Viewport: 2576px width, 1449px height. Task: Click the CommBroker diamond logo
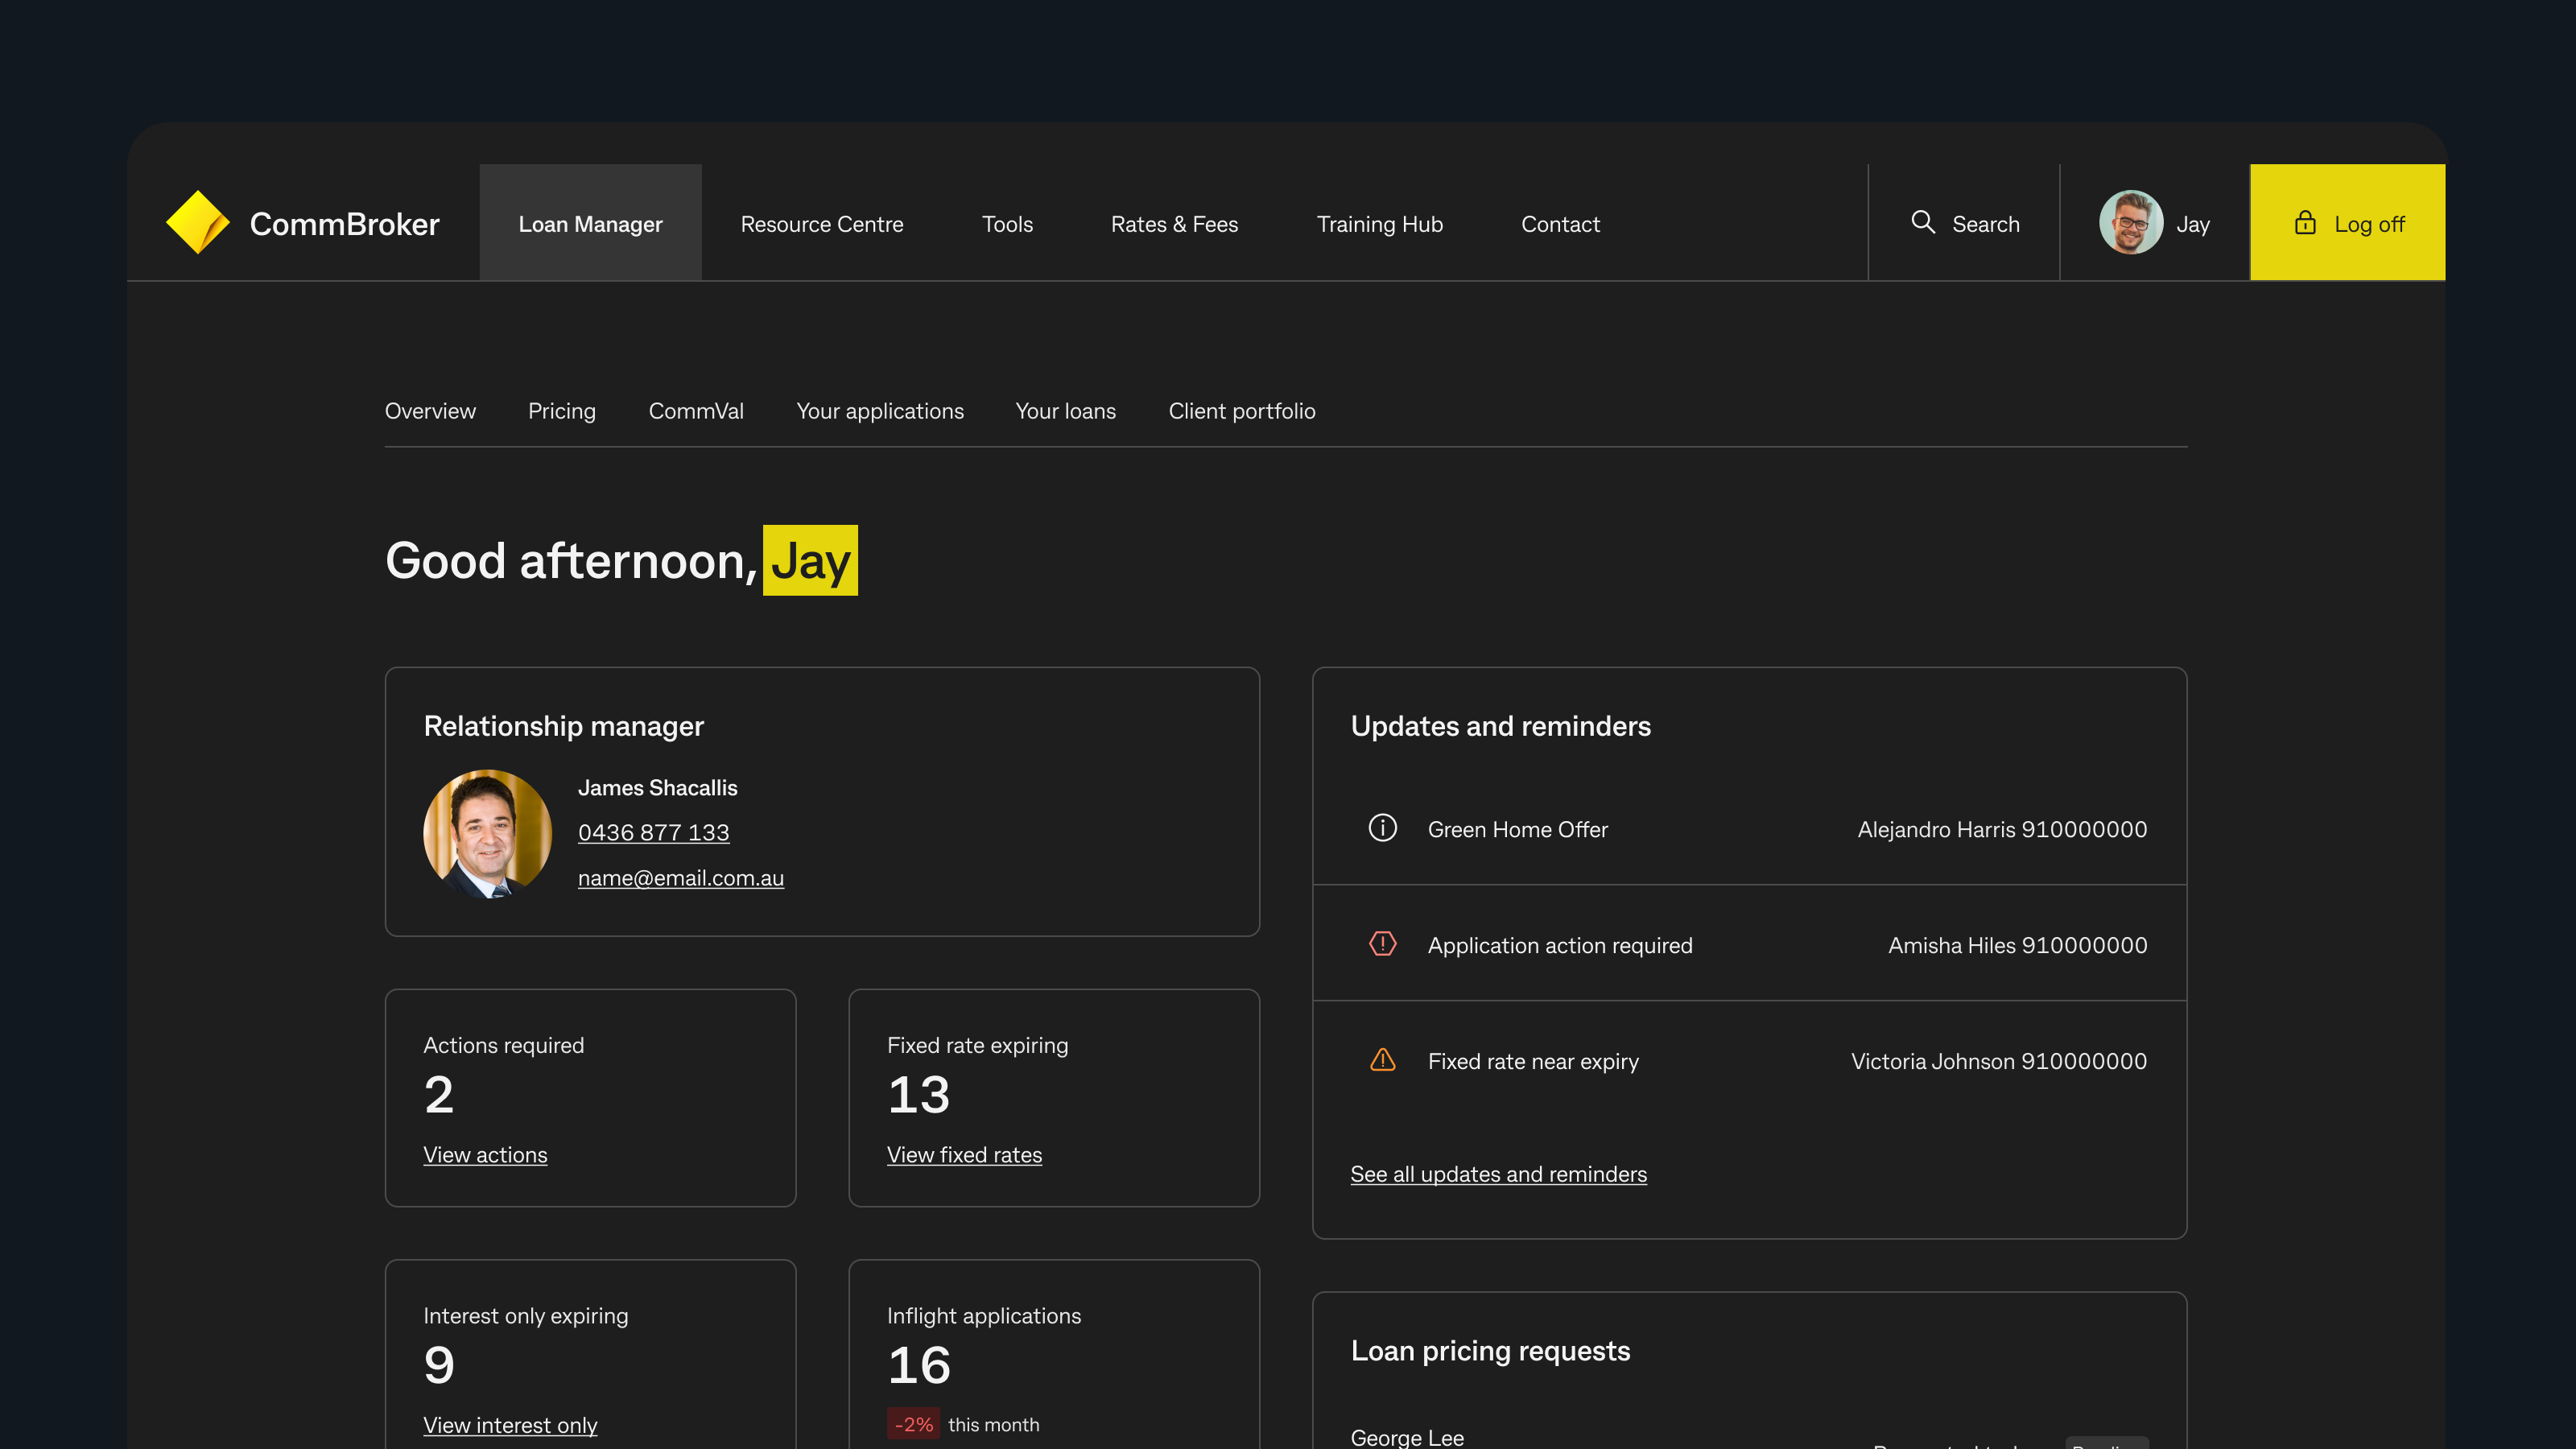coord(198,222)
